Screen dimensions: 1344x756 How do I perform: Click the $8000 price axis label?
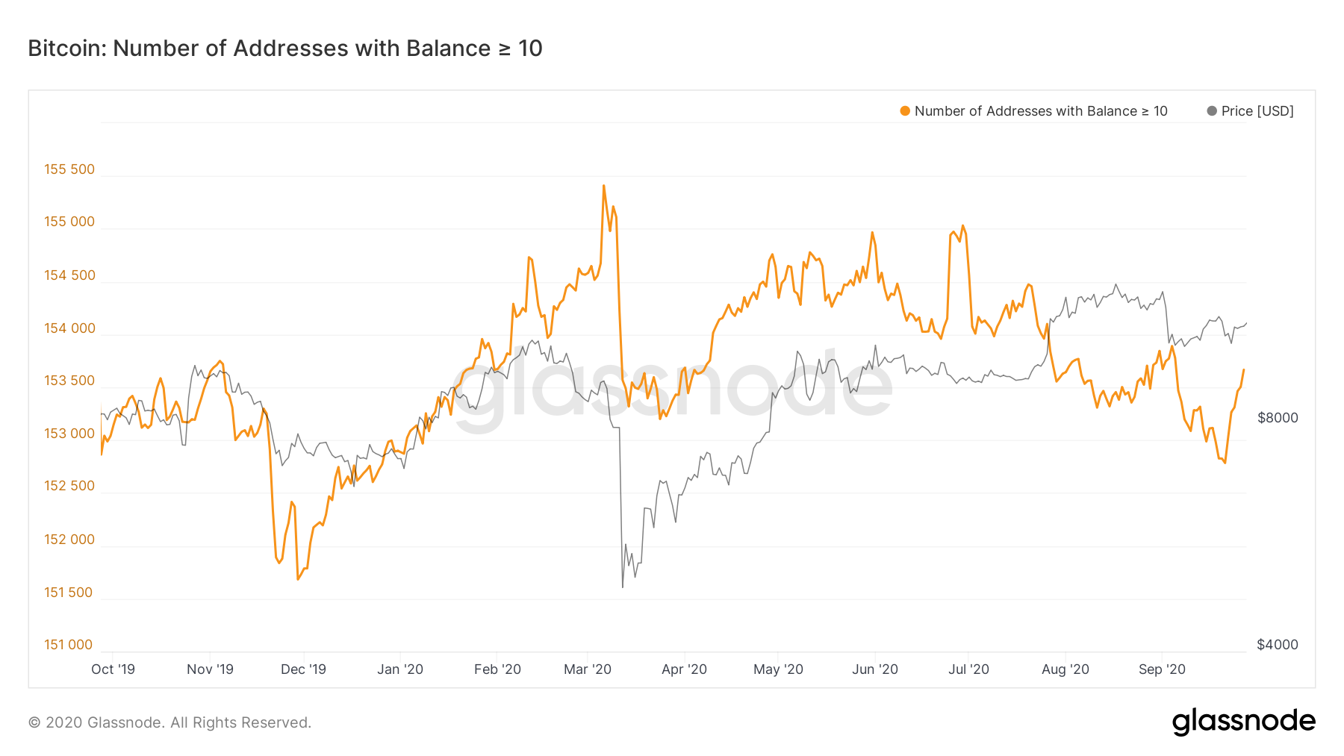(1278, 418)
